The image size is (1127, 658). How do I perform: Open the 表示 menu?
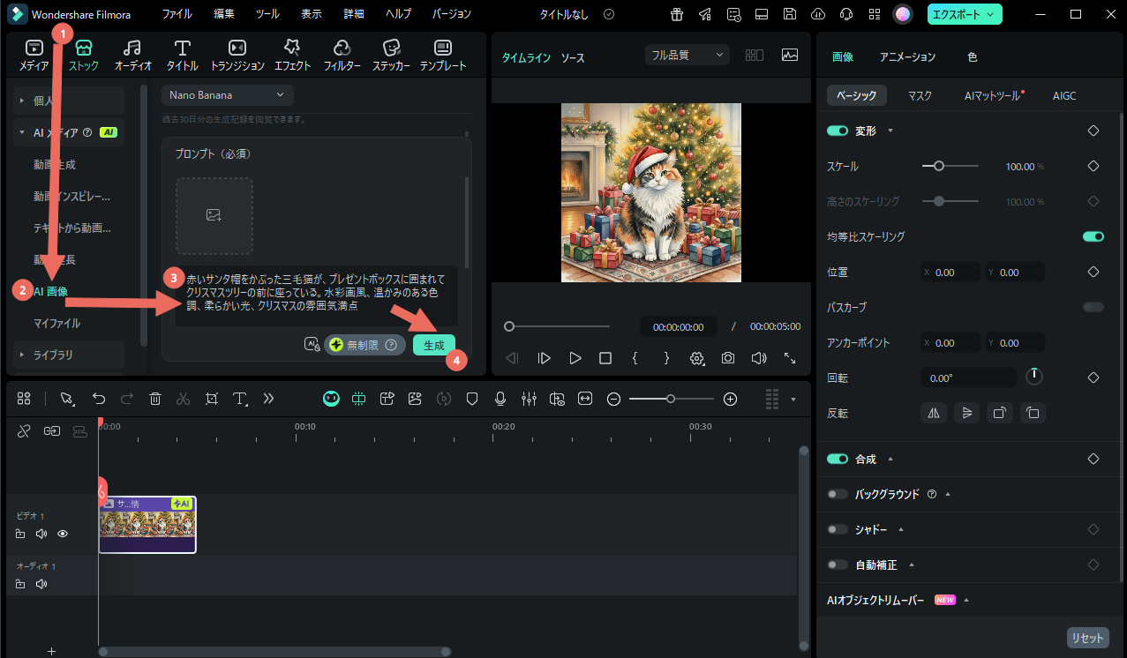[x=310, y=14]
